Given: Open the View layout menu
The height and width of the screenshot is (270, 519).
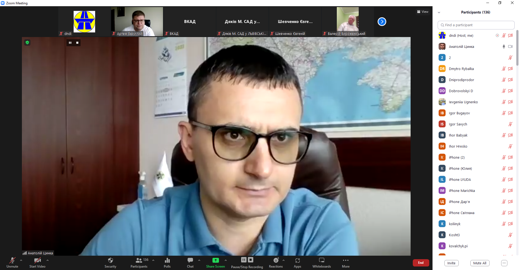Looking at the screenshot, I should click(x=423, y=12).
